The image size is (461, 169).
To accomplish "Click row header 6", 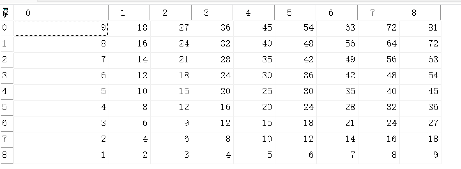I will click(6, 123).
